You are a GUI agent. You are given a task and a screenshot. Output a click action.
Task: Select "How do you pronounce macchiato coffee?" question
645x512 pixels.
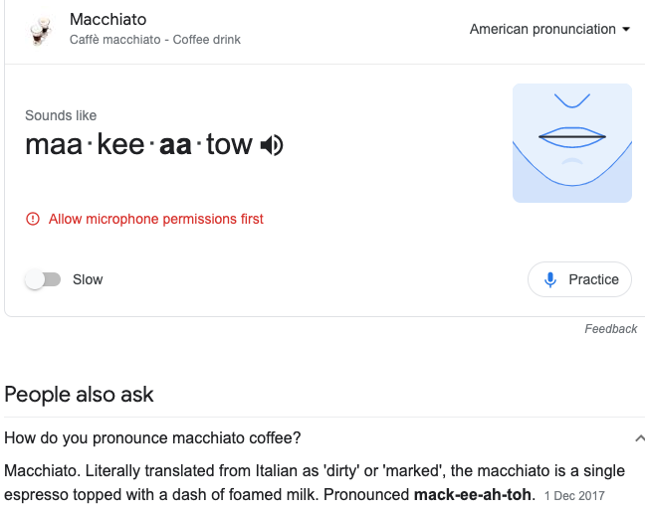(x=152, y=437)
